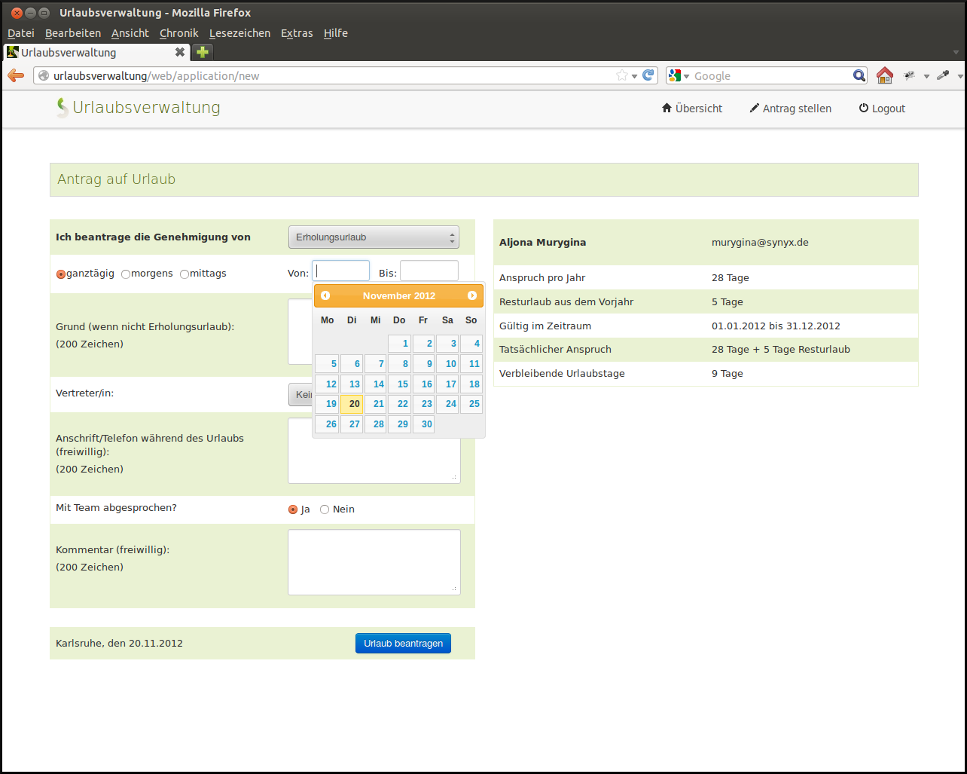Click Antrag stellen navigation link
This screenshot has height=774, width=967.
click(x=791, y=109)
